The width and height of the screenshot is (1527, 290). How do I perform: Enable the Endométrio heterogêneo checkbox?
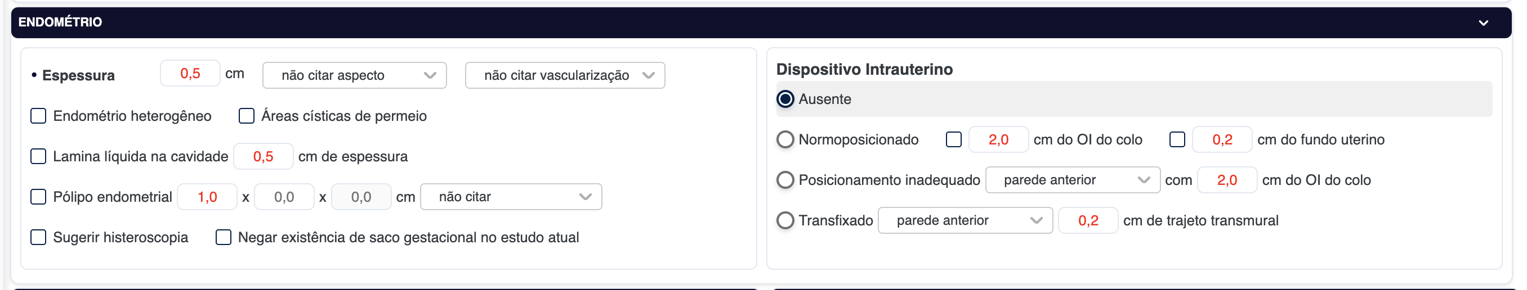coord(38,116)
